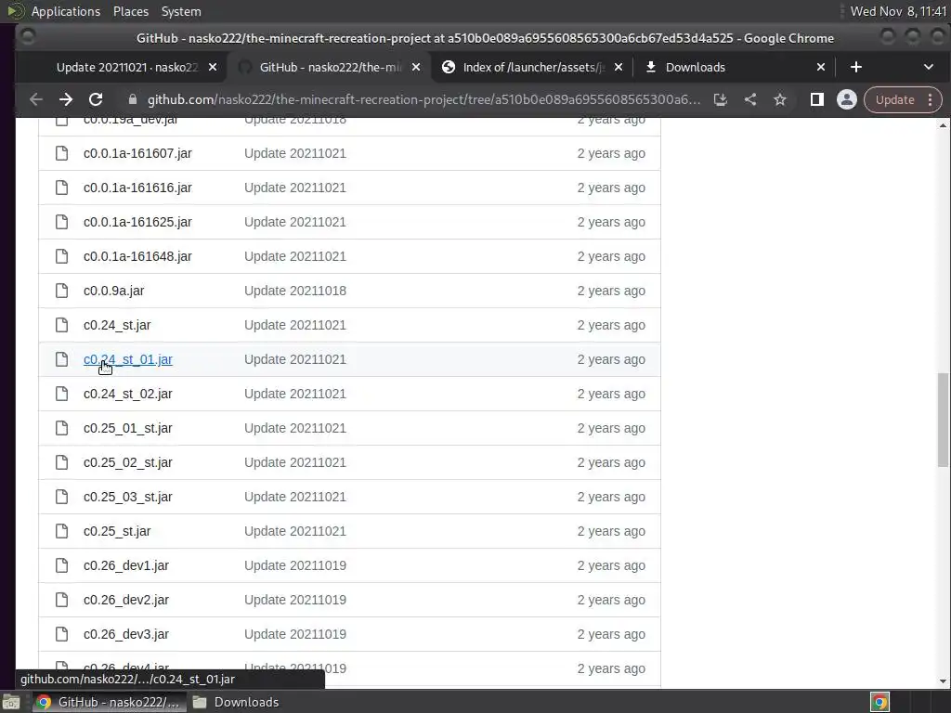Open Update 20211018 commit for c0.0.9a.jar
Viewport: 951px width, 713px height.
(x=295, y=291)
